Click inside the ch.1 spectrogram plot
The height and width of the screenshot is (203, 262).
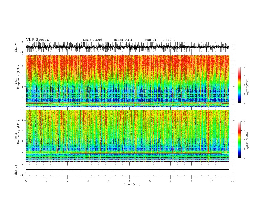[127, 81]
